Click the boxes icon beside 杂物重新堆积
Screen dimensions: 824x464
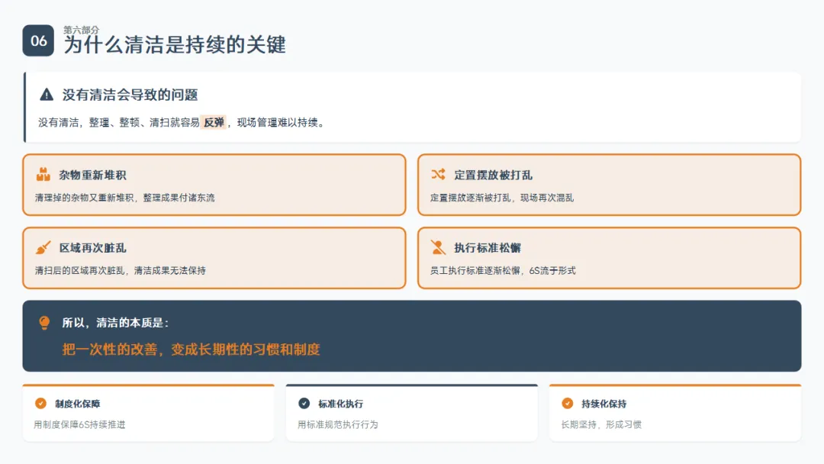pyautogui.click(x=43, y=175)
